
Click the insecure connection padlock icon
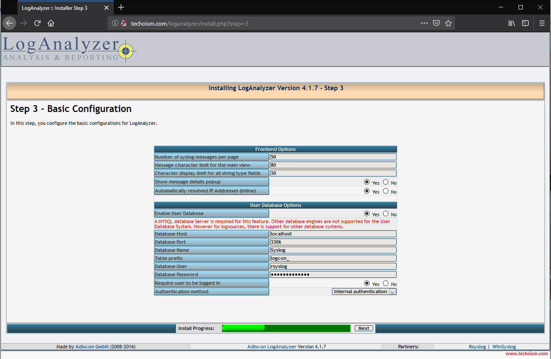[124, 24]
